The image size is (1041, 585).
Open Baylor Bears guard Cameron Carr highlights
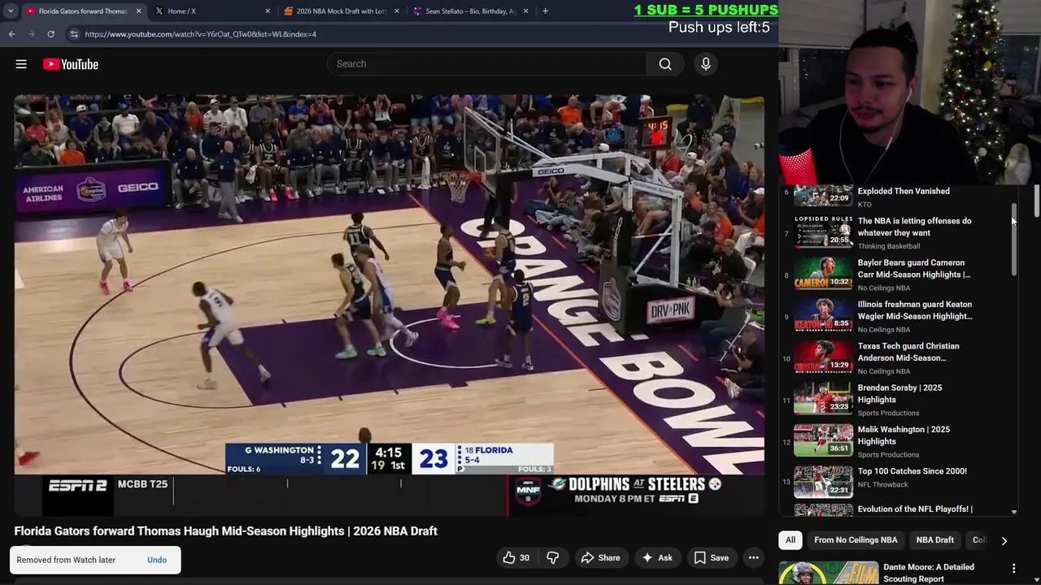914,269
